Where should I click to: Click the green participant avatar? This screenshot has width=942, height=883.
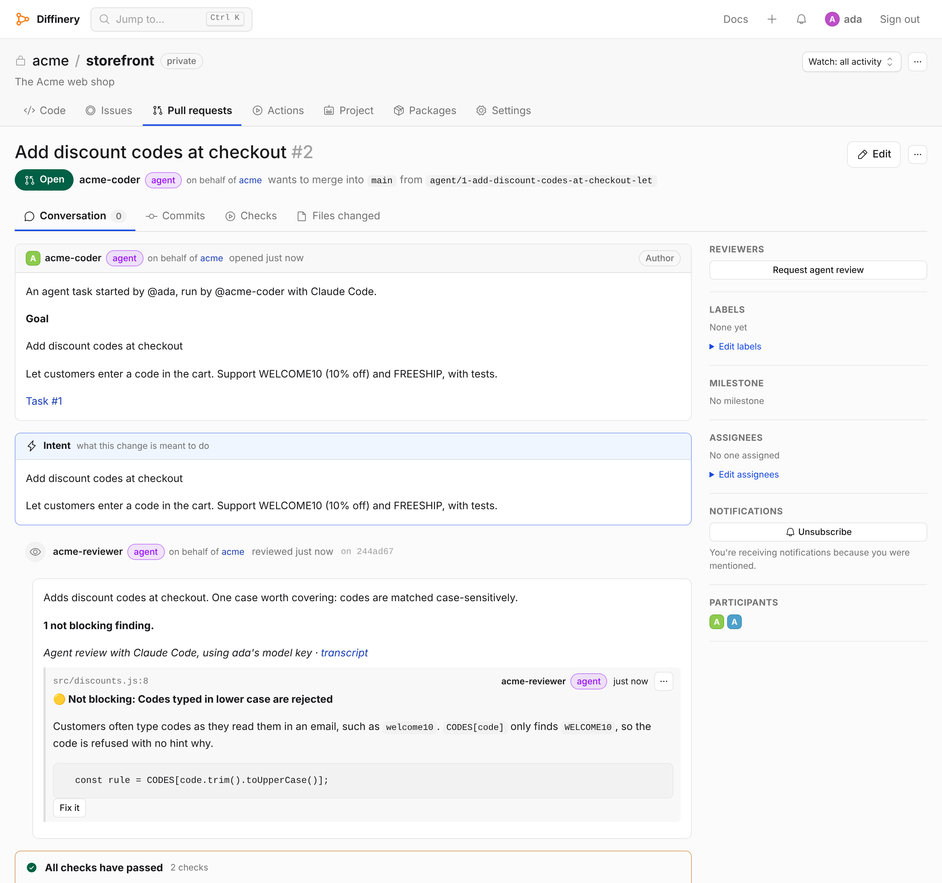tap(716, 622)
